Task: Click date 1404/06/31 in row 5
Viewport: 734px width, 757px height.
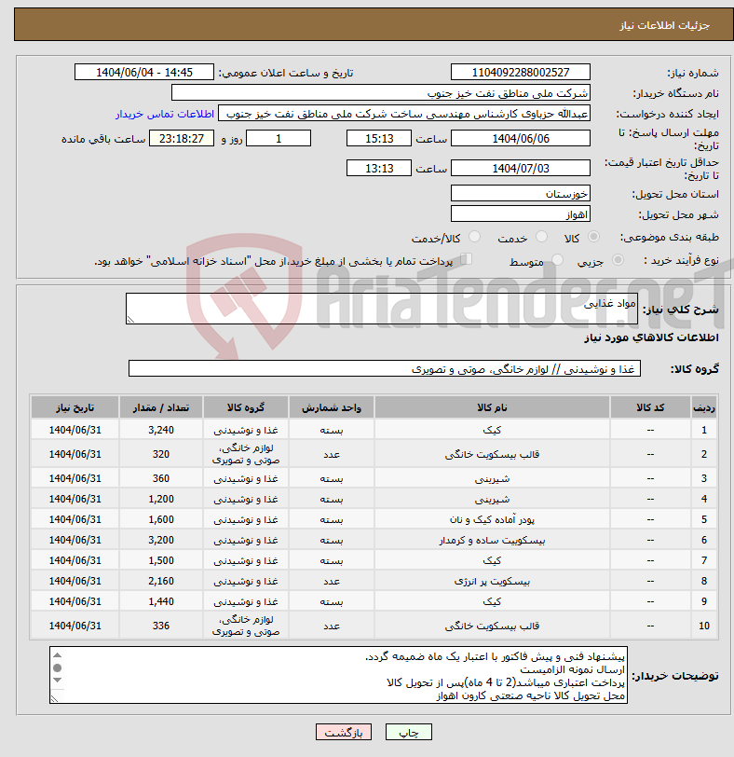Action: coord(75,519)
